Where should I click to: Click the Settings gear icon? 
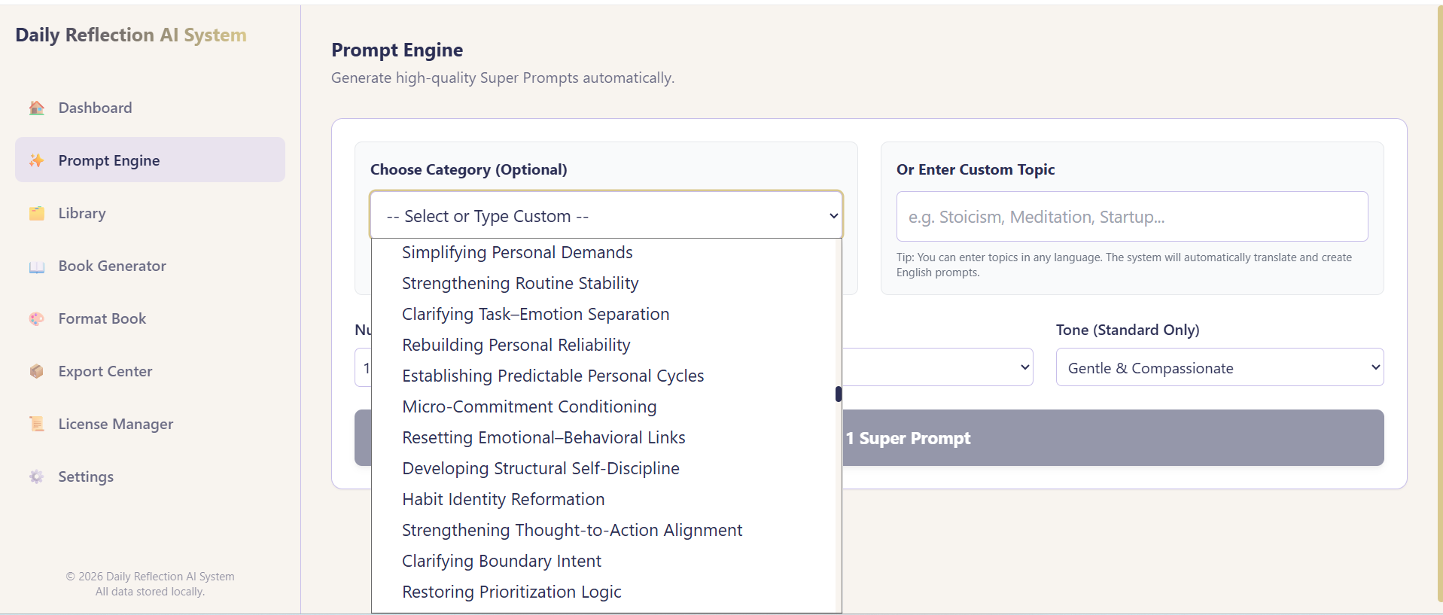tap(36, 476)
